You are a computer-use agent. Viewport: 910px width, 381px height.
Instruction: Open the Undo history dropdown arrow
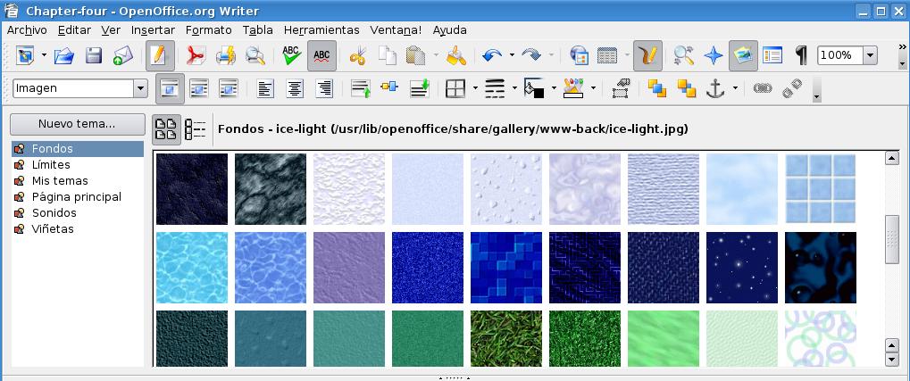(512, 55)
